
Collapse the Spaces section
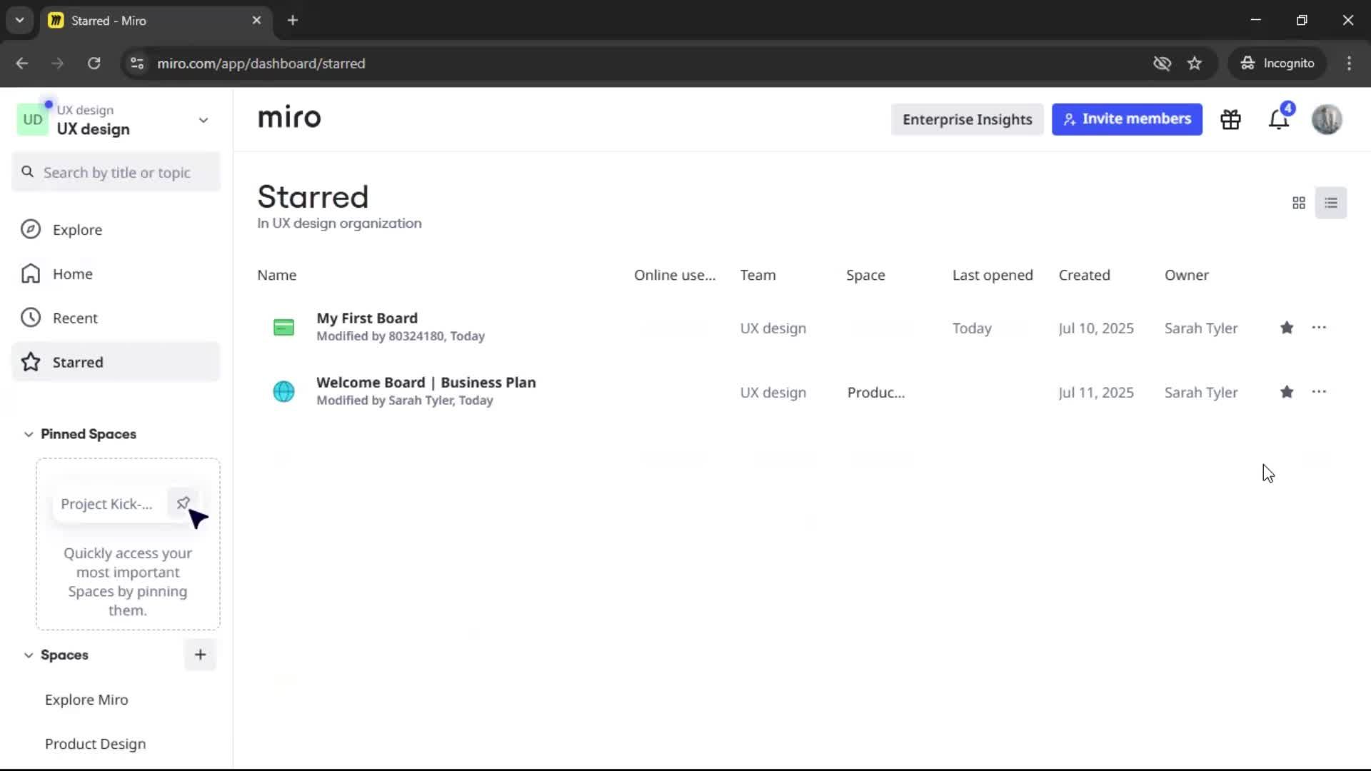point(29,655)
